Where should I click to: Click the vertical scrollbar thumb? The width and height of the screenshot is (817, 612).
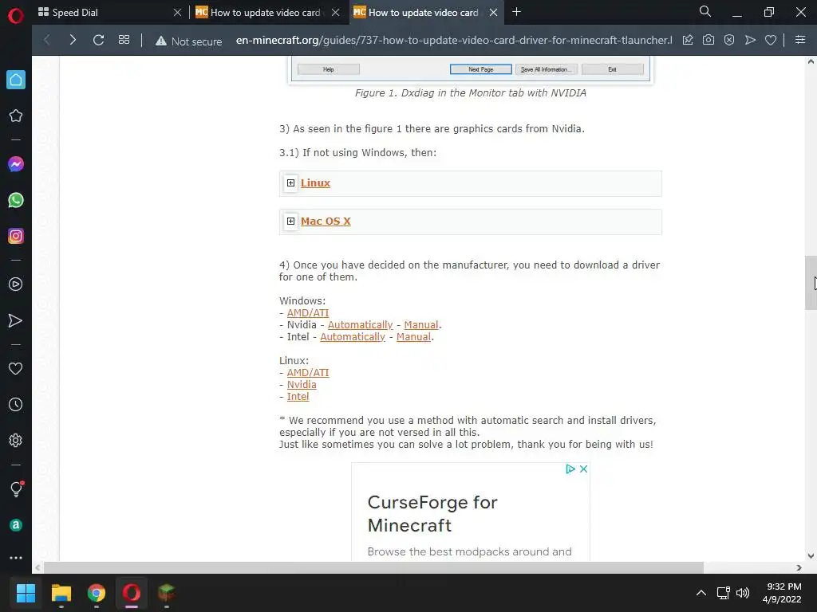point(811,283)
